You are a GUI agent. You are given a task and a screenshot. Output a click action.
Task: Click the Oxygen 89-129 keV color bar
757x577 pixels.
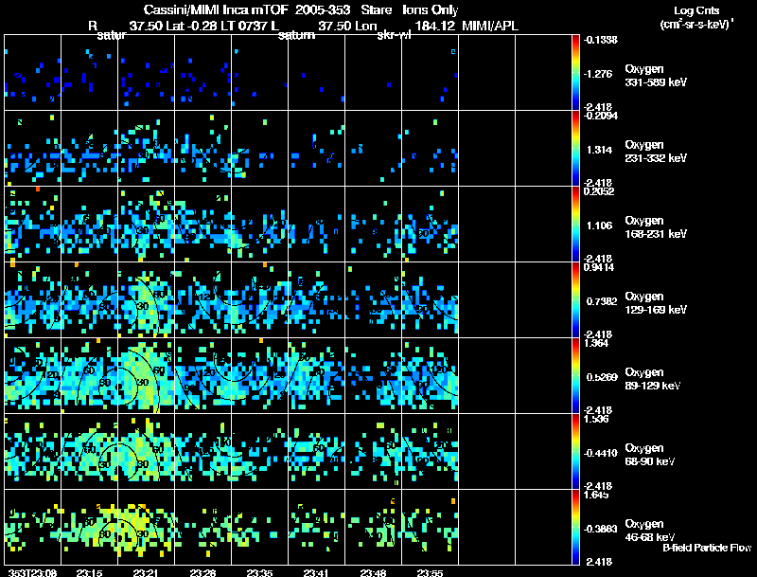point(575,376)
